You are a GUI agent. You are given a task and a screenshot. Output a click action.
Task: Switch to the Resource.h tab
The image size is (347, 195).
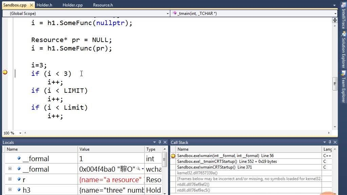tap(103, 5)
